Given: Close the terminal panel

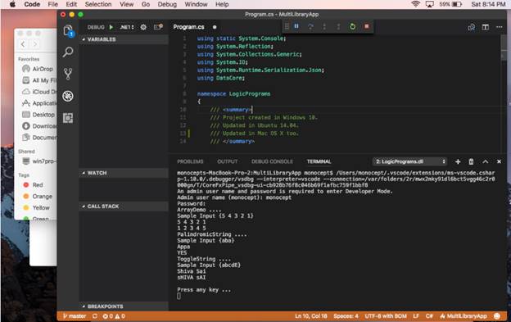Looking at the screenshot, I should pyautogui.click(x=499, y=161).
